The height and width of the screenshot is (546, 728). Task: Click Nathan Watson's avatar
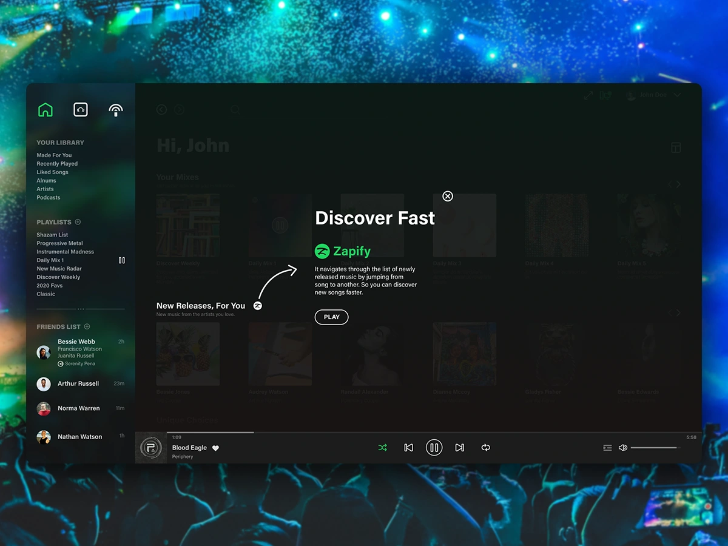[x=44, y=437]
